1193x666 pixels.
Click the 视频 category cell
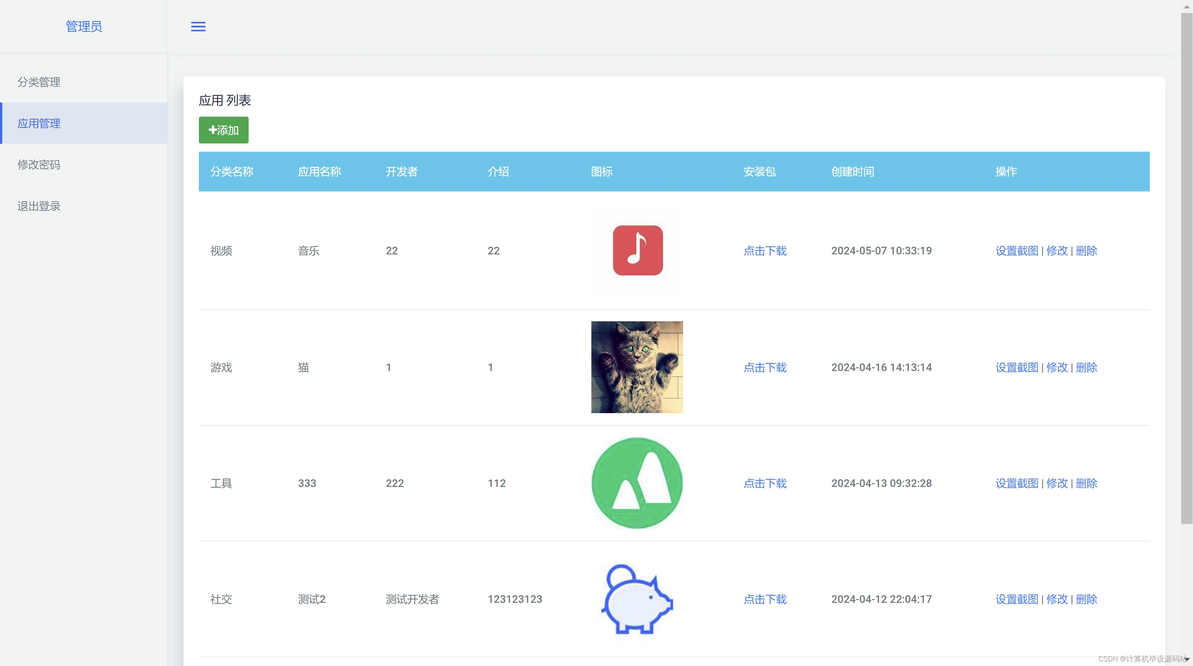[x=221, y=251]
